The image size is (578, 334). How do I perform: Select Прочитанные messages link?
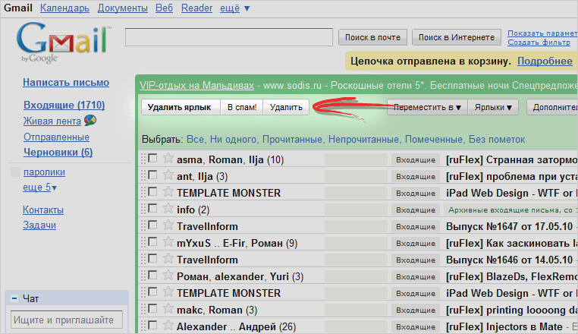[292, 140]
